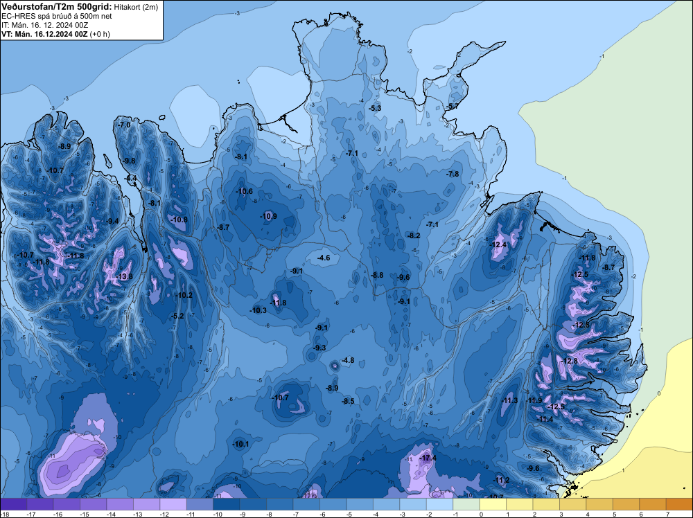This screenshot has height=518, width=693.
Task: Click the -11 color swatch in the legend
Action: [200, 504]
